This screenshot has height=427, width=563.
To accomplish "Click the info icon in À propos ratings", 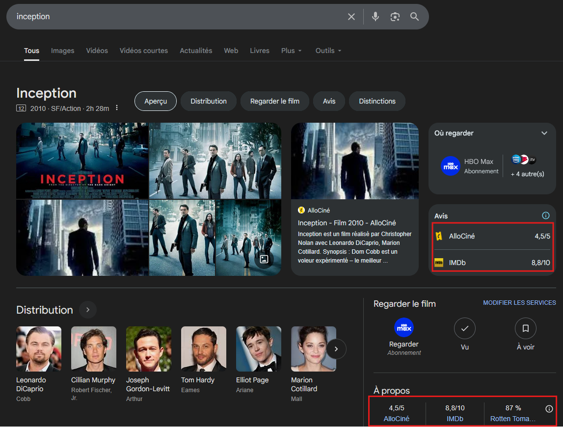I will click(x=549, y=409).
